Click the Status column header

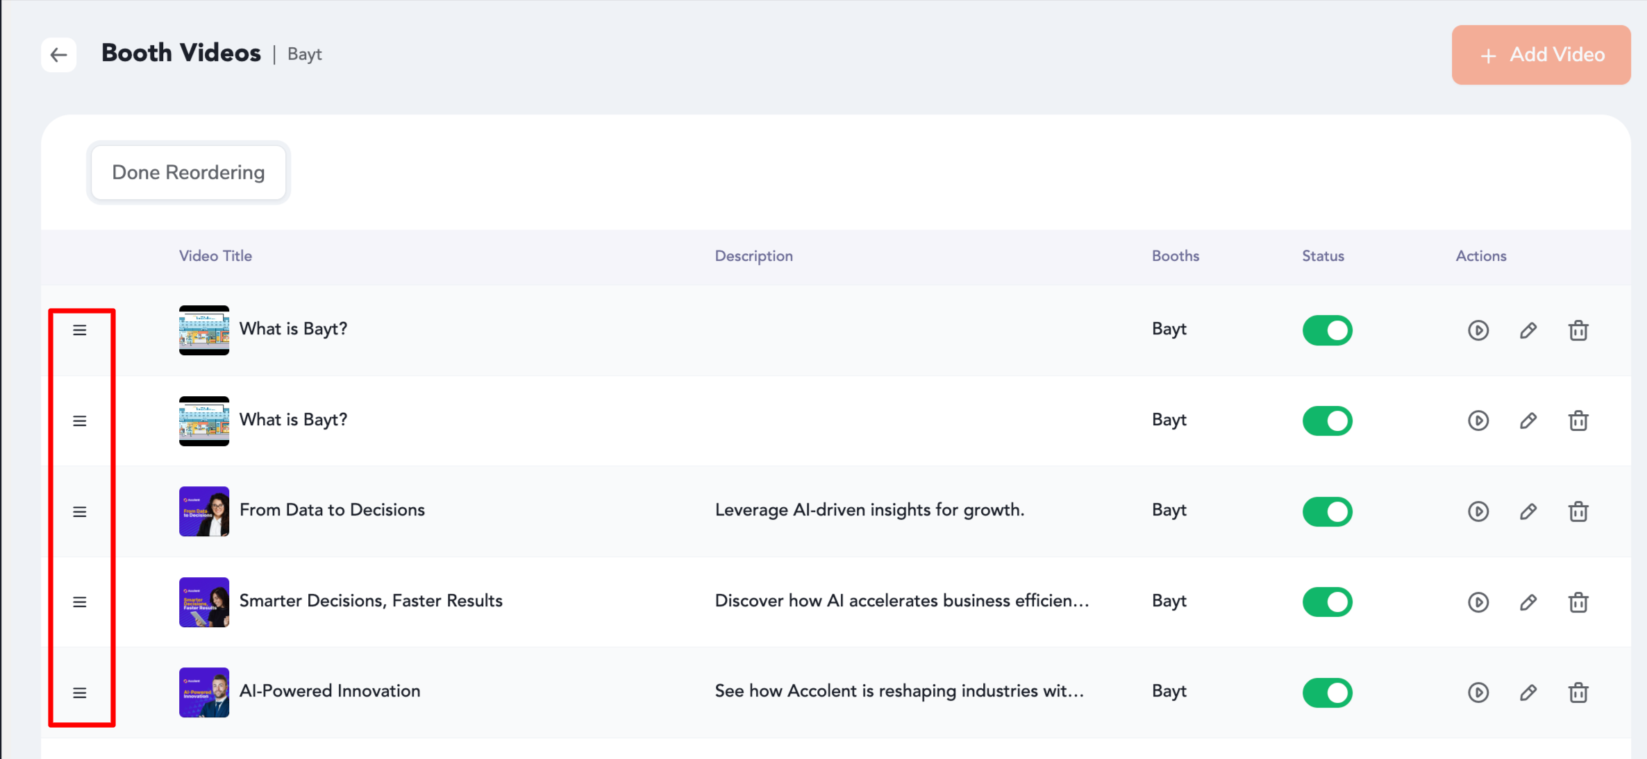point(1323,256)
